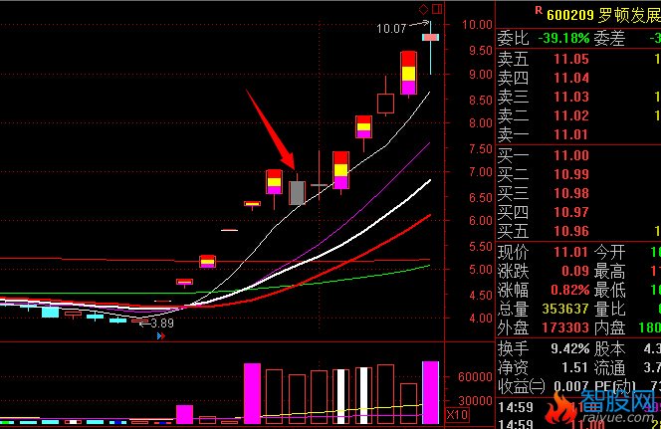Screen dimensions: 661x429
Task: Click the 收益(二) value 0.007
Action: click(571, 386)
